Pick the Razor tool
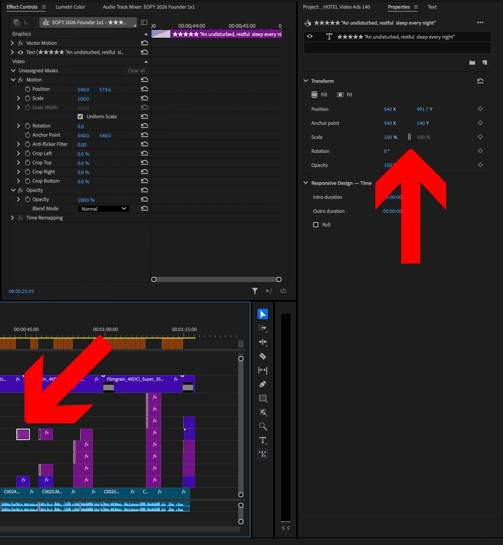503x545 pixels. click(263, 356)
